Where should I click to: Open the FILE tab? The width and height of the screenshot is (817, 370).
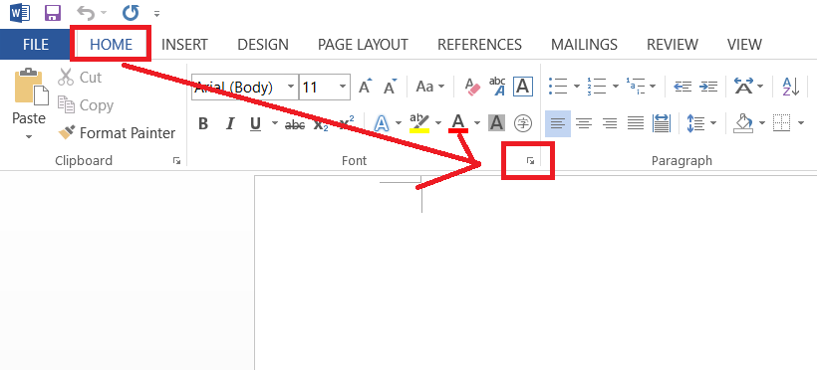[36, 45]
